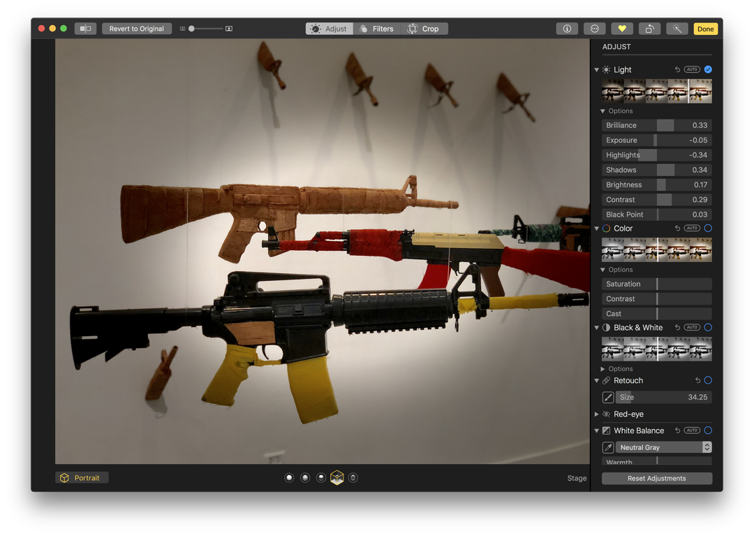Collapse the Light section triangle

point(597,70)
